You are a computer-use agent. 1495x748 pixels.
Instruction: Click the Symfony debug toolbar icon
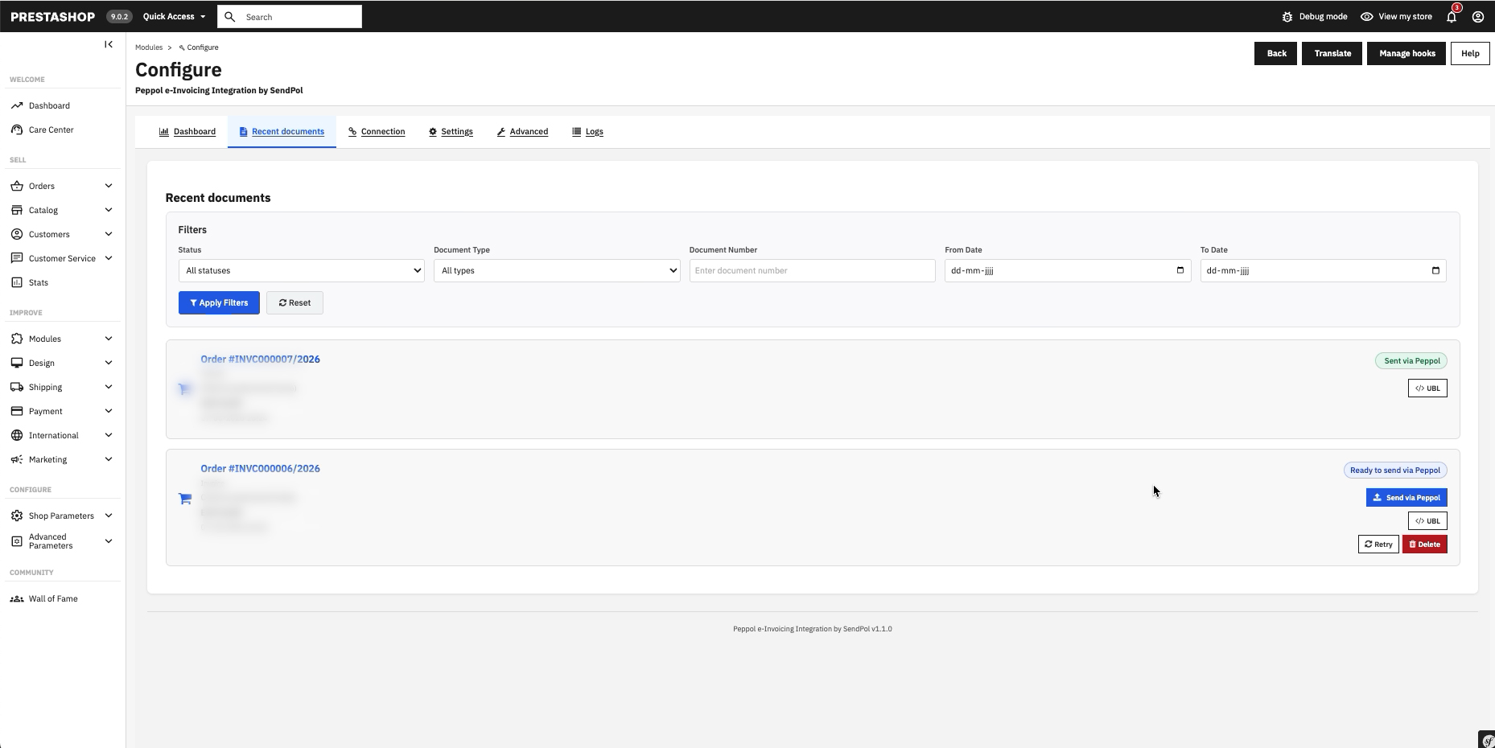click(x=1487, y=740)
